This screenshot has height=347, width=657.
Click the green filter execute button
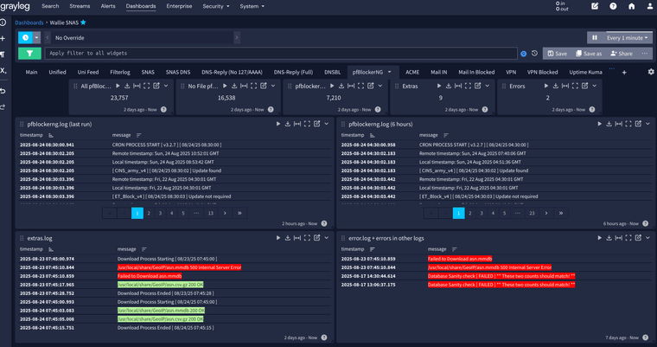29,54
